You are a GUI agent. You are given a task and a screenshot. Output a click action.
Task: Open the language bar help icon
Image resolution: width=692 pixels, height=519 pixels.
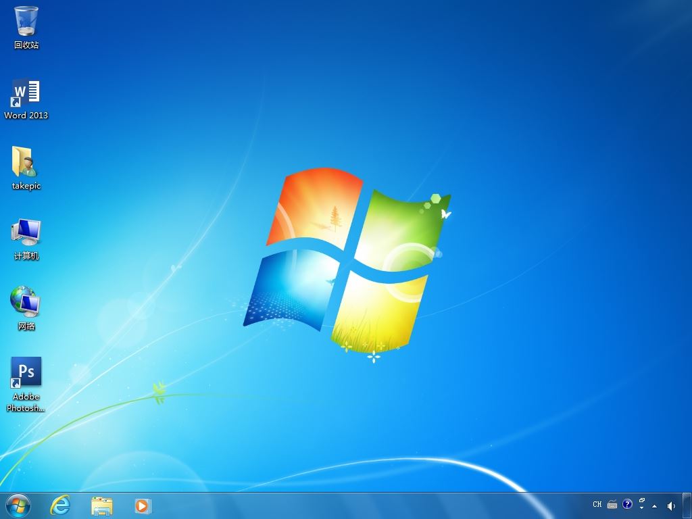tap(627, 504)
